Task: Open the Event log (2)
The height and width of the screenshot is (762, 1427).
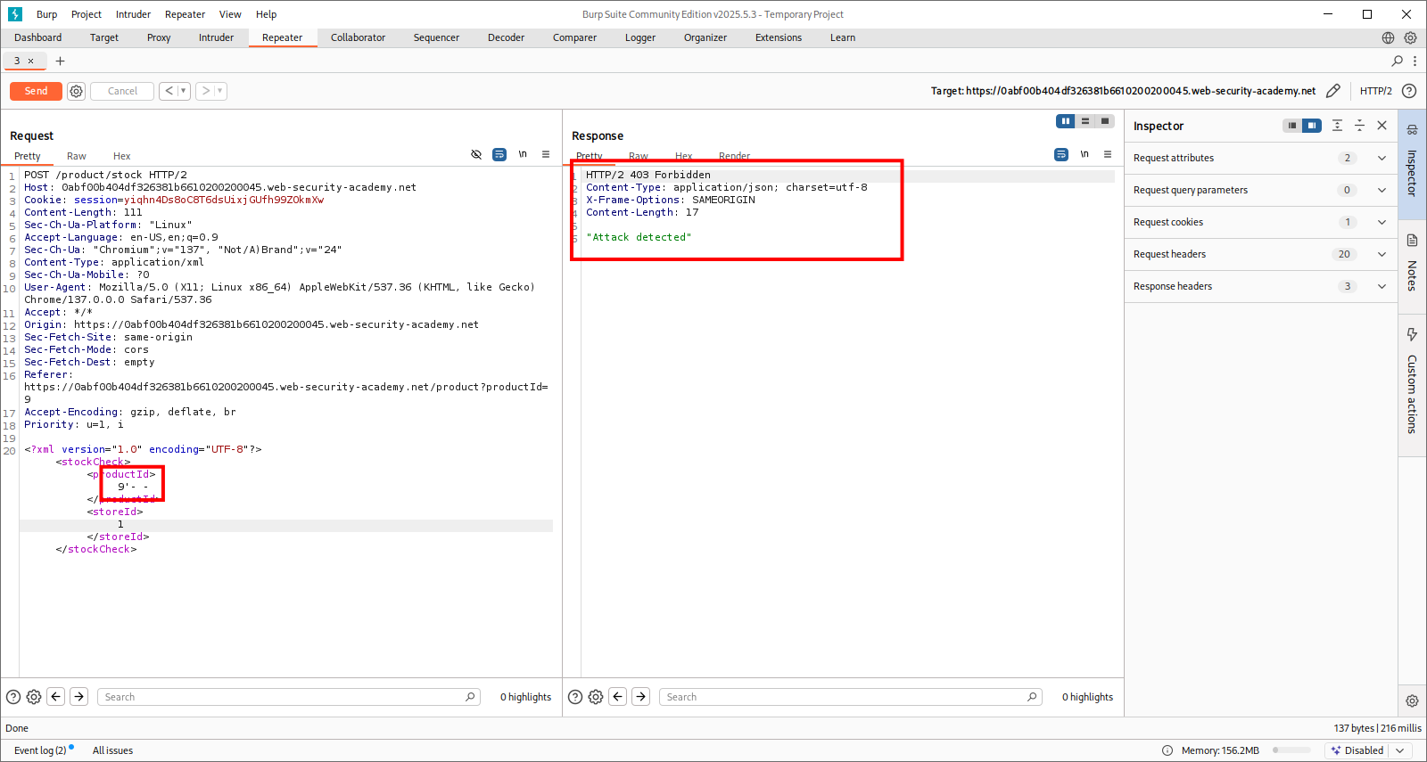Action: [41, 750]
